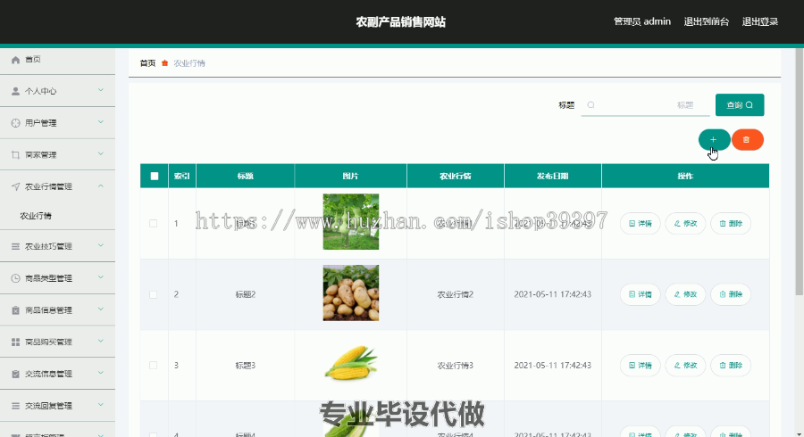Click 退出登录 in the header

(760, 21)
